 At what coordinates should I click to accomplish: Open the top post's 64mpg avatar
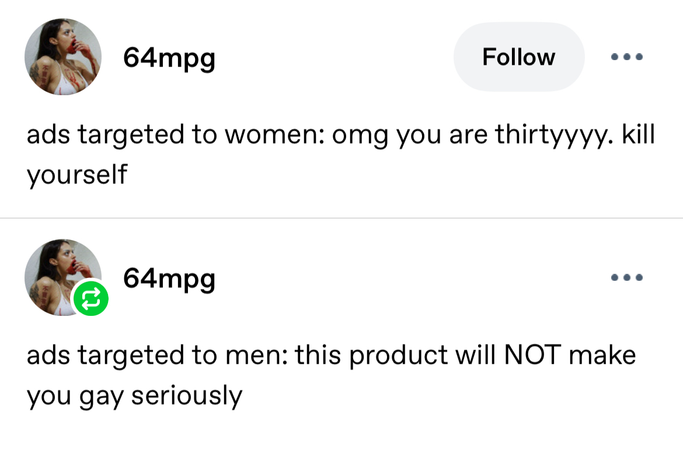pyautogui.click(x=62, y=57)
